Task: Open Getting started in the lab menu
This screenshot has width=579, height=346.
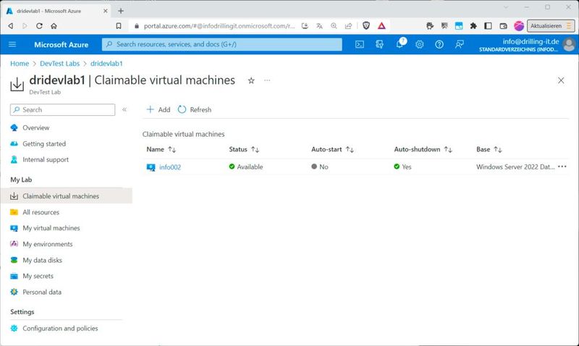Action: point(44,143)
